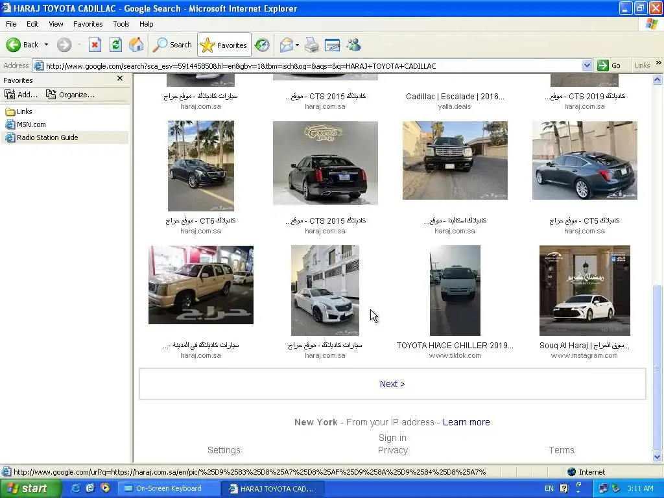The image size is (664, 498).
Task: Open History clock icon in toolbar
Action: pyautogui.click(x=262, y=45)
